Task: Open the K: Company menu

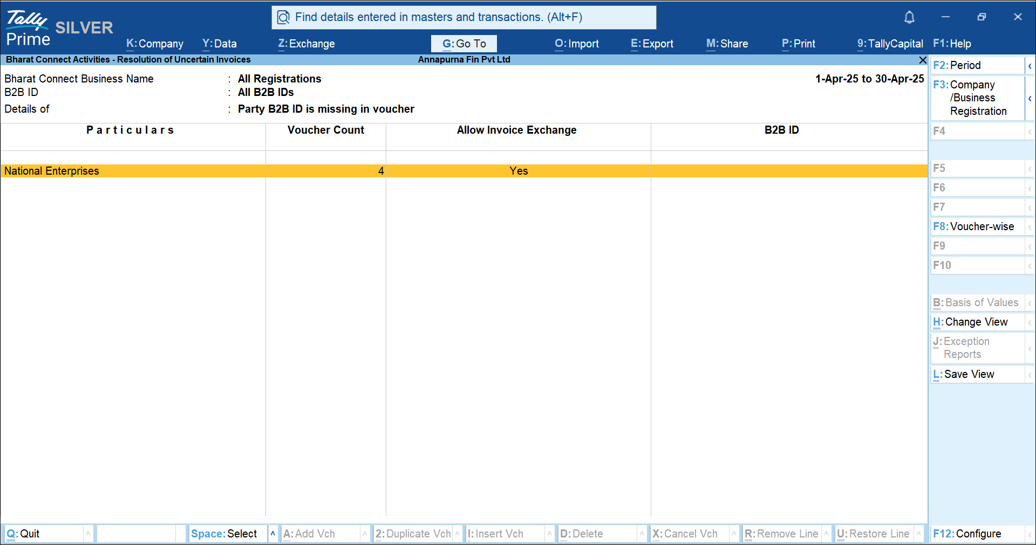Action: pos(155,44)
